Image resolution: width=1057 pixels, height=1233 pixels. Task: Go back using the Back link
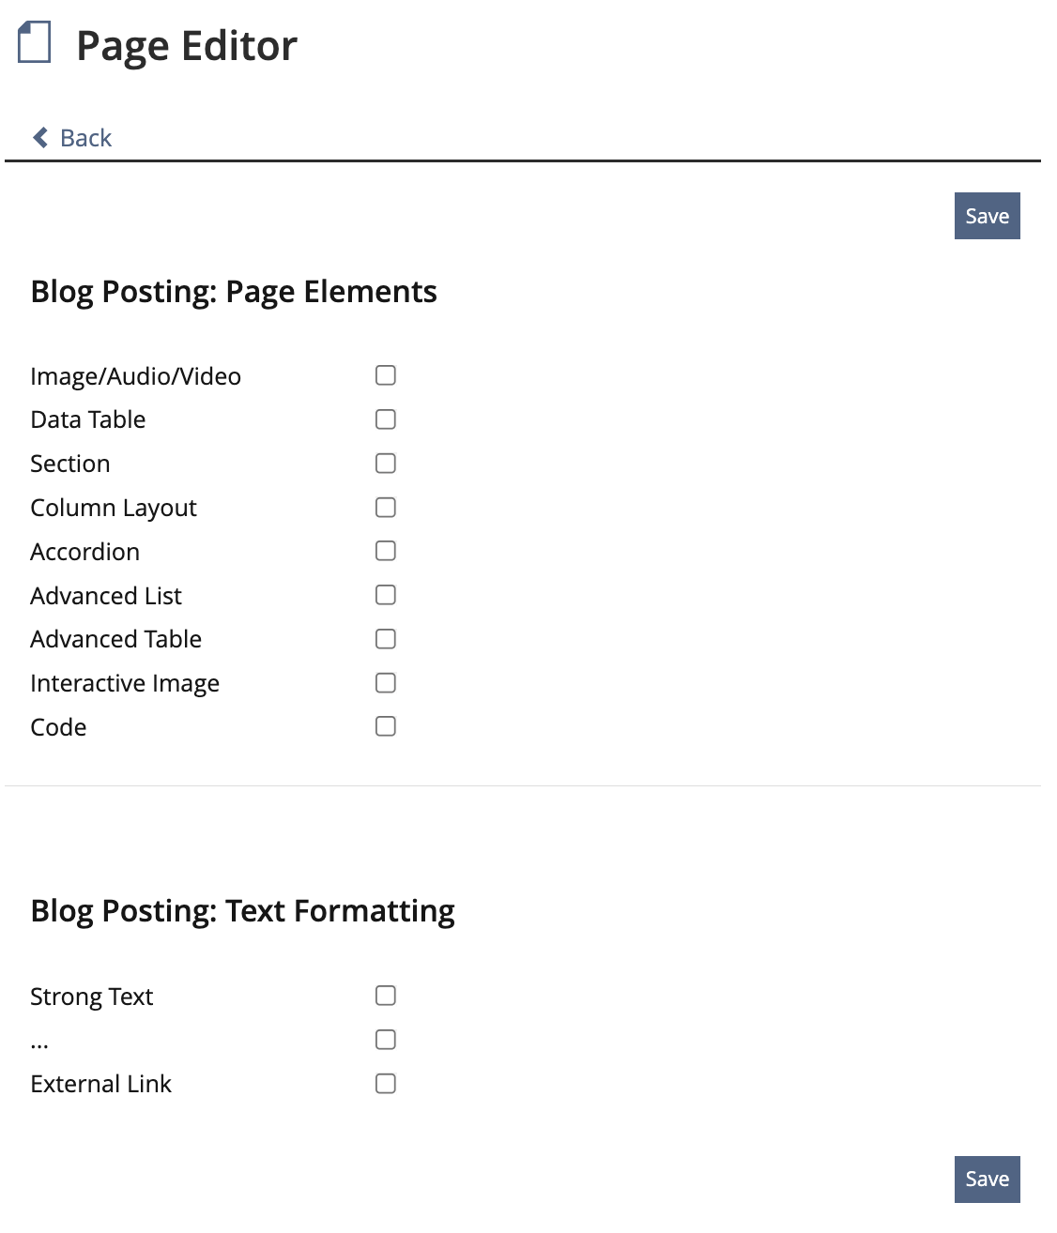[x=85, y=138]
